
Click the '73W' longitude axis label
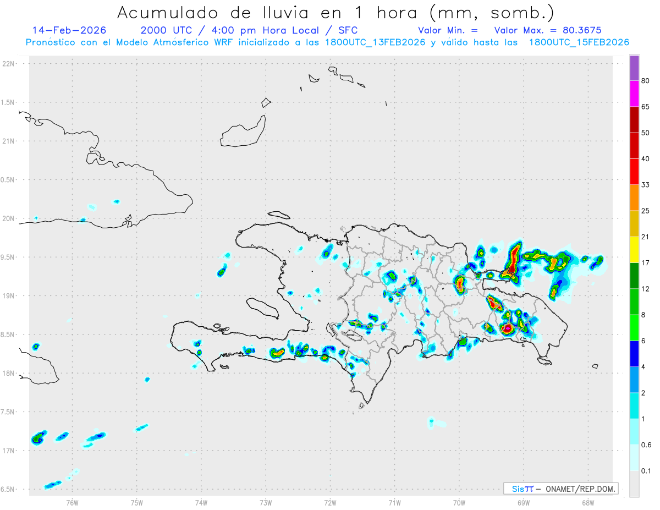(266, 503)
